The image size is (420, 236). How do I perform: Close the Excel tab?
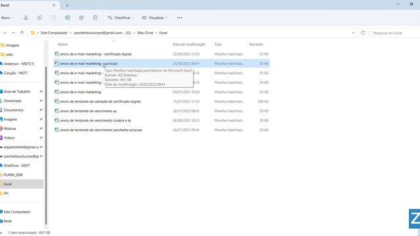[54, 5]
